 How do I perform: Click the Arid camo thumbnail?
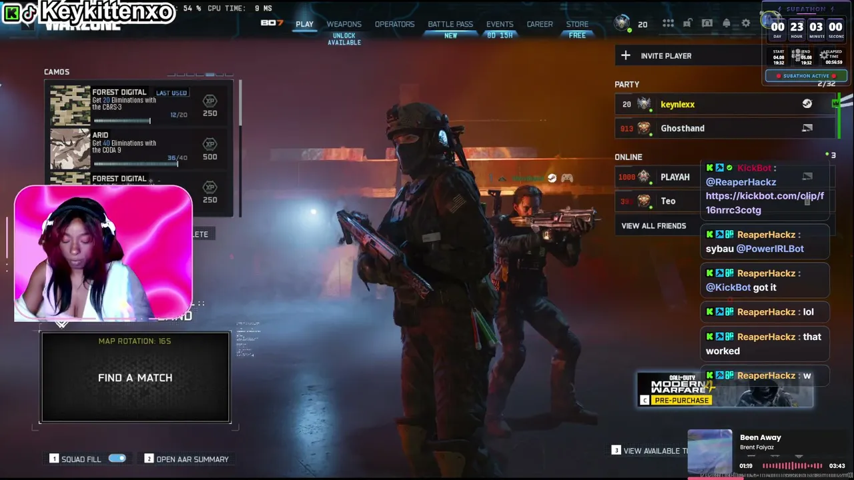(70, 149)
